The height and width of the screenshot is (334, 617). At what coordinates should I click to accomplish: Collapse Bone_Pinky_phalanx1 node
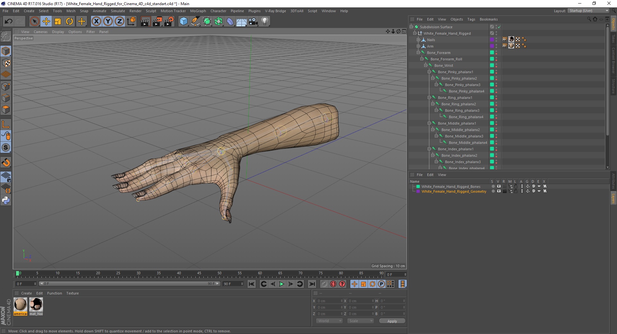(429, 72)
